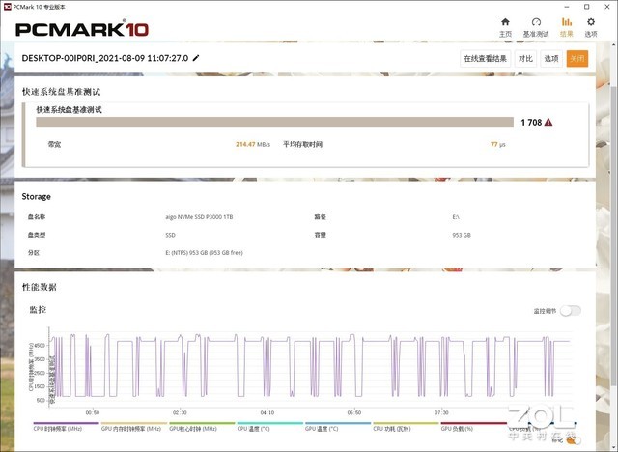
Task: Click the Storage section heading
Action: (37, 196)
